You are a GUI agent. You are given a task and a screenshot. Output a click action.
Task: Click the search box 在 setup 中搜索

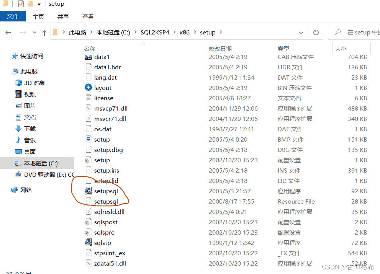coord(354,32)
